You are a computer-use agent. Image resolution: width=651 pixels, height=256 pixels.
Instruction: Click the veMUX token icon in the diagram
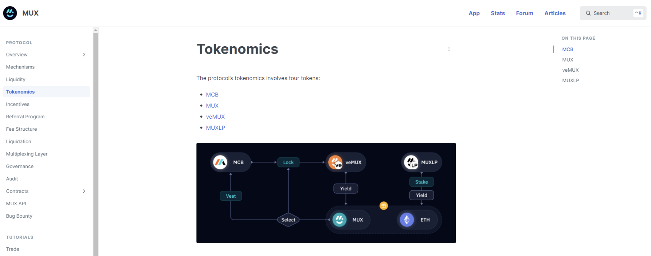pyautogui.click(x=336, y=162)
